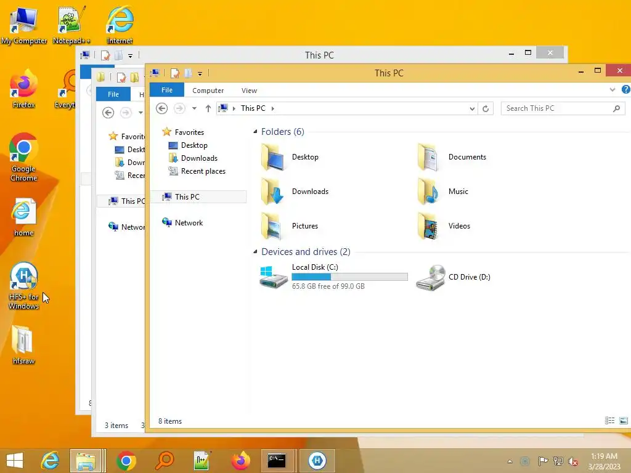This screenshot has height=473, width=631.
Task: Show hidden icons in the system tray
Action: tap(510, 461)
